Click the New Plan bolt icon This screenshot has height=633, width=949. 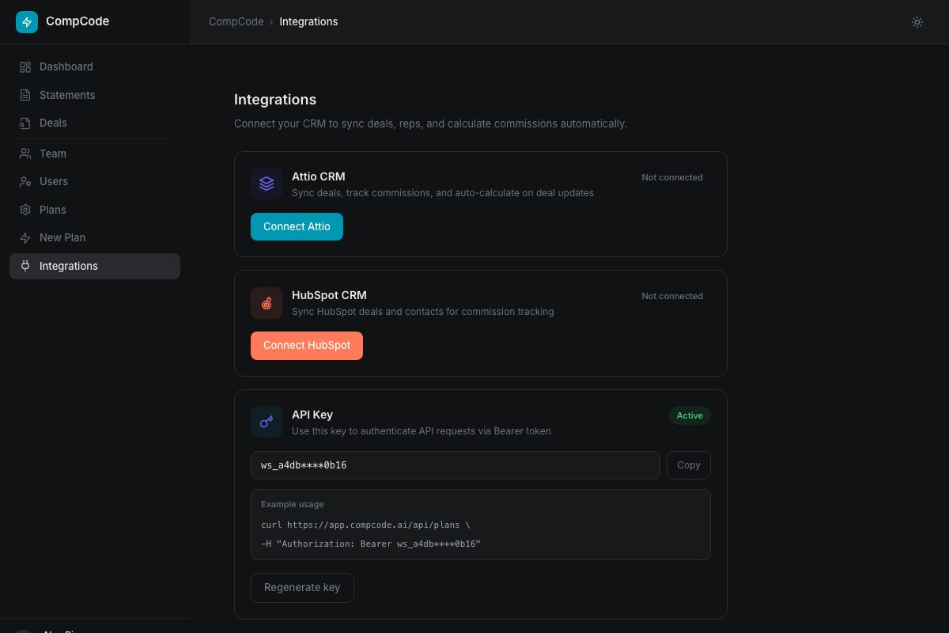25,238
